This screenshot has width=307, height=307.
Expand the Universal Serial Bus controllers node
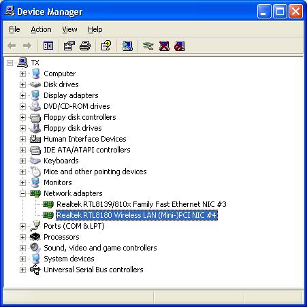(22, 270)
